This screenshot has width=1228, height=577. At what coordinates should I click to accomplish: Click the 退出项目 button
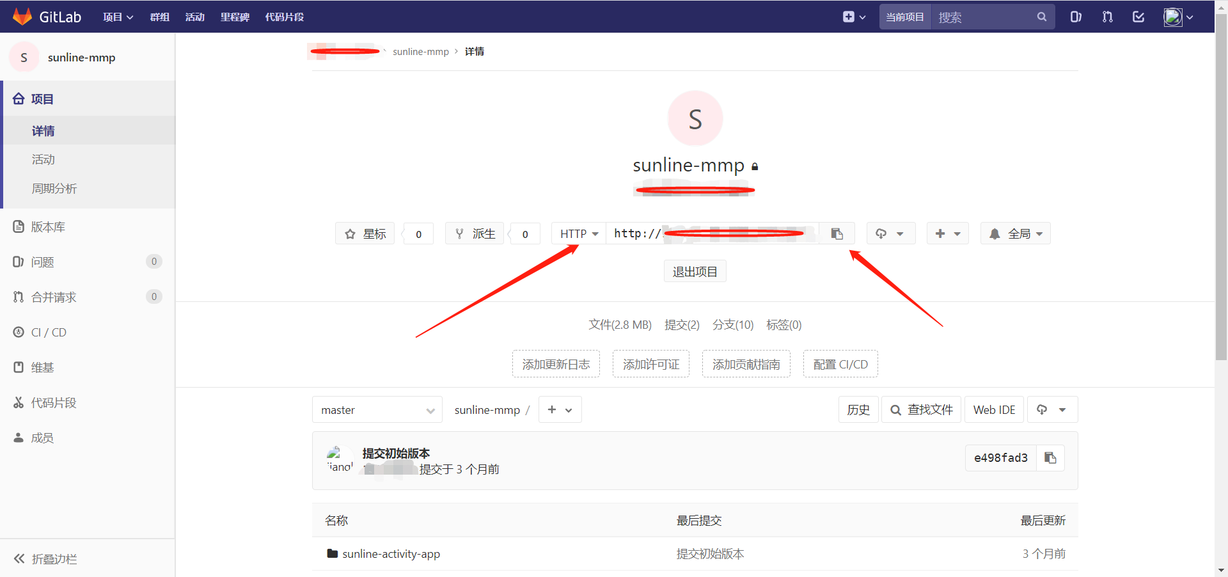tap(695, 272)
